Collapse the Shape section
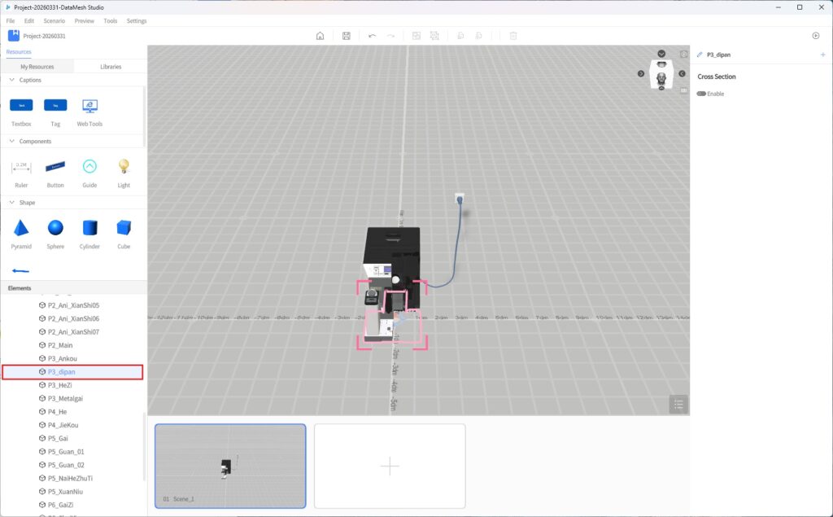Screen dimensions: 833x517 (x=11, y=203)
